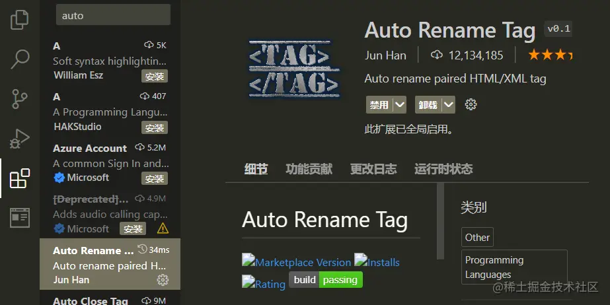The height and width of the screenshot is (305, 610).
Task: Click the 类别 heading
Action: pos(473,207)
